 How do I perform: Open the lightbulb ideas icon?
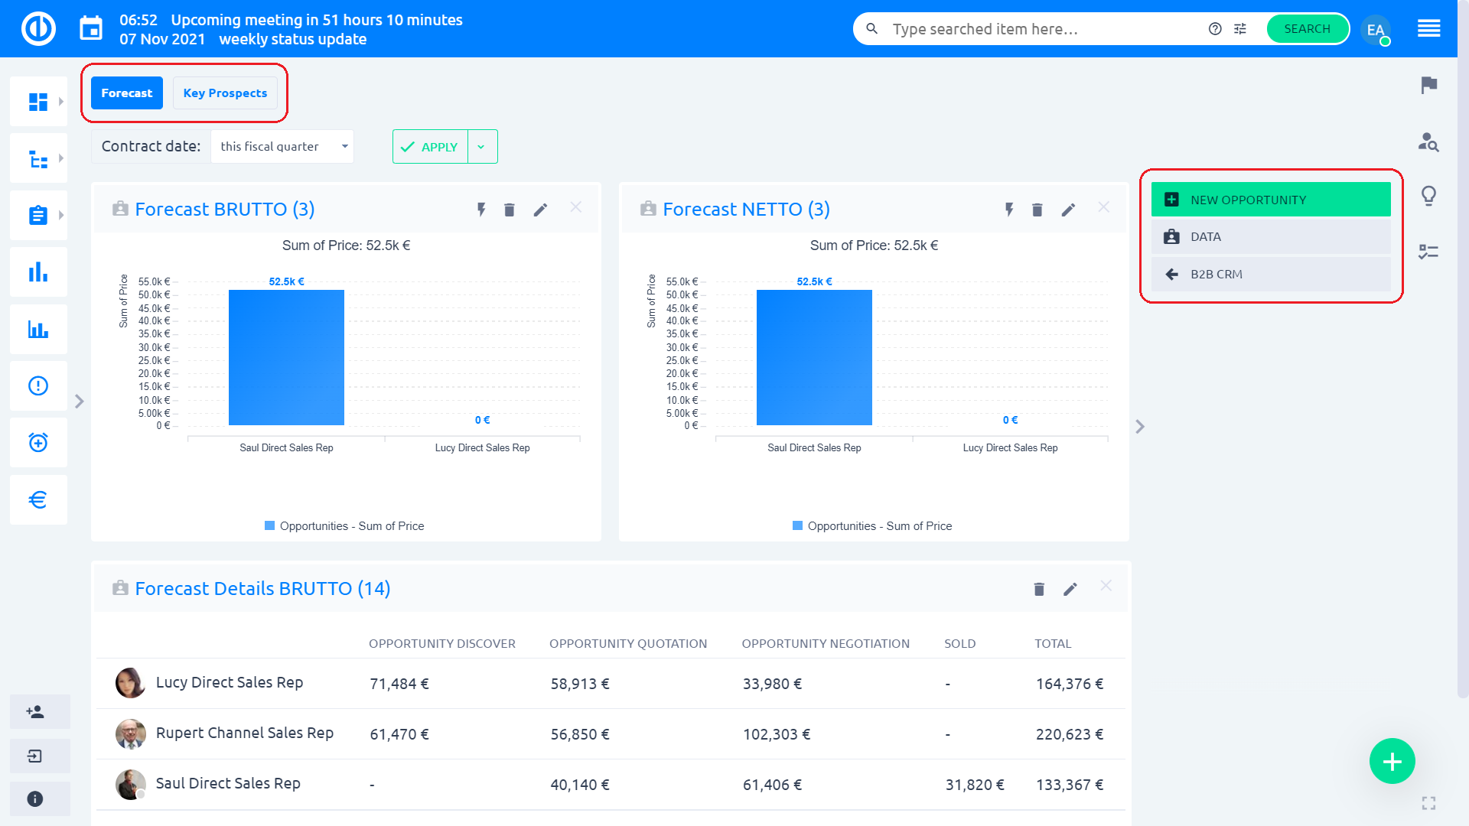tap(1428, 196)
